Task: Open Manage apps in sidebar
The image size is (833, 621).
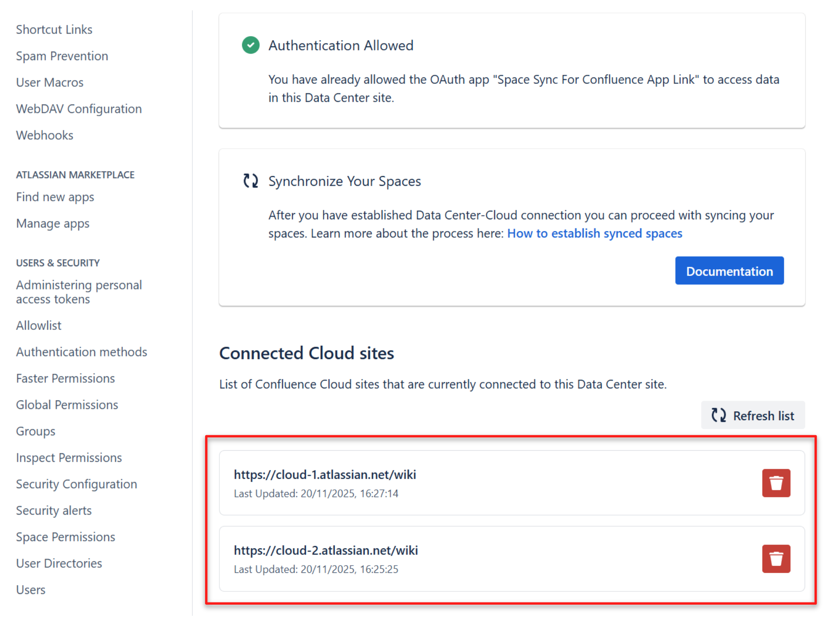Action: (x=53, y=223)
